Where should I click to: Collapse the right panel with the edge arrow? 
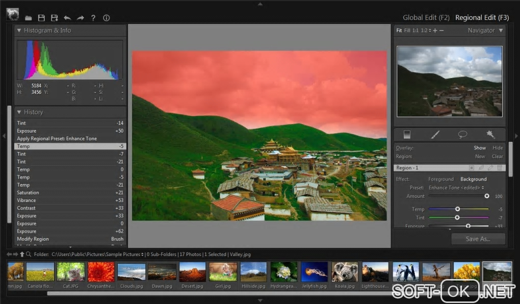[516, 136]
